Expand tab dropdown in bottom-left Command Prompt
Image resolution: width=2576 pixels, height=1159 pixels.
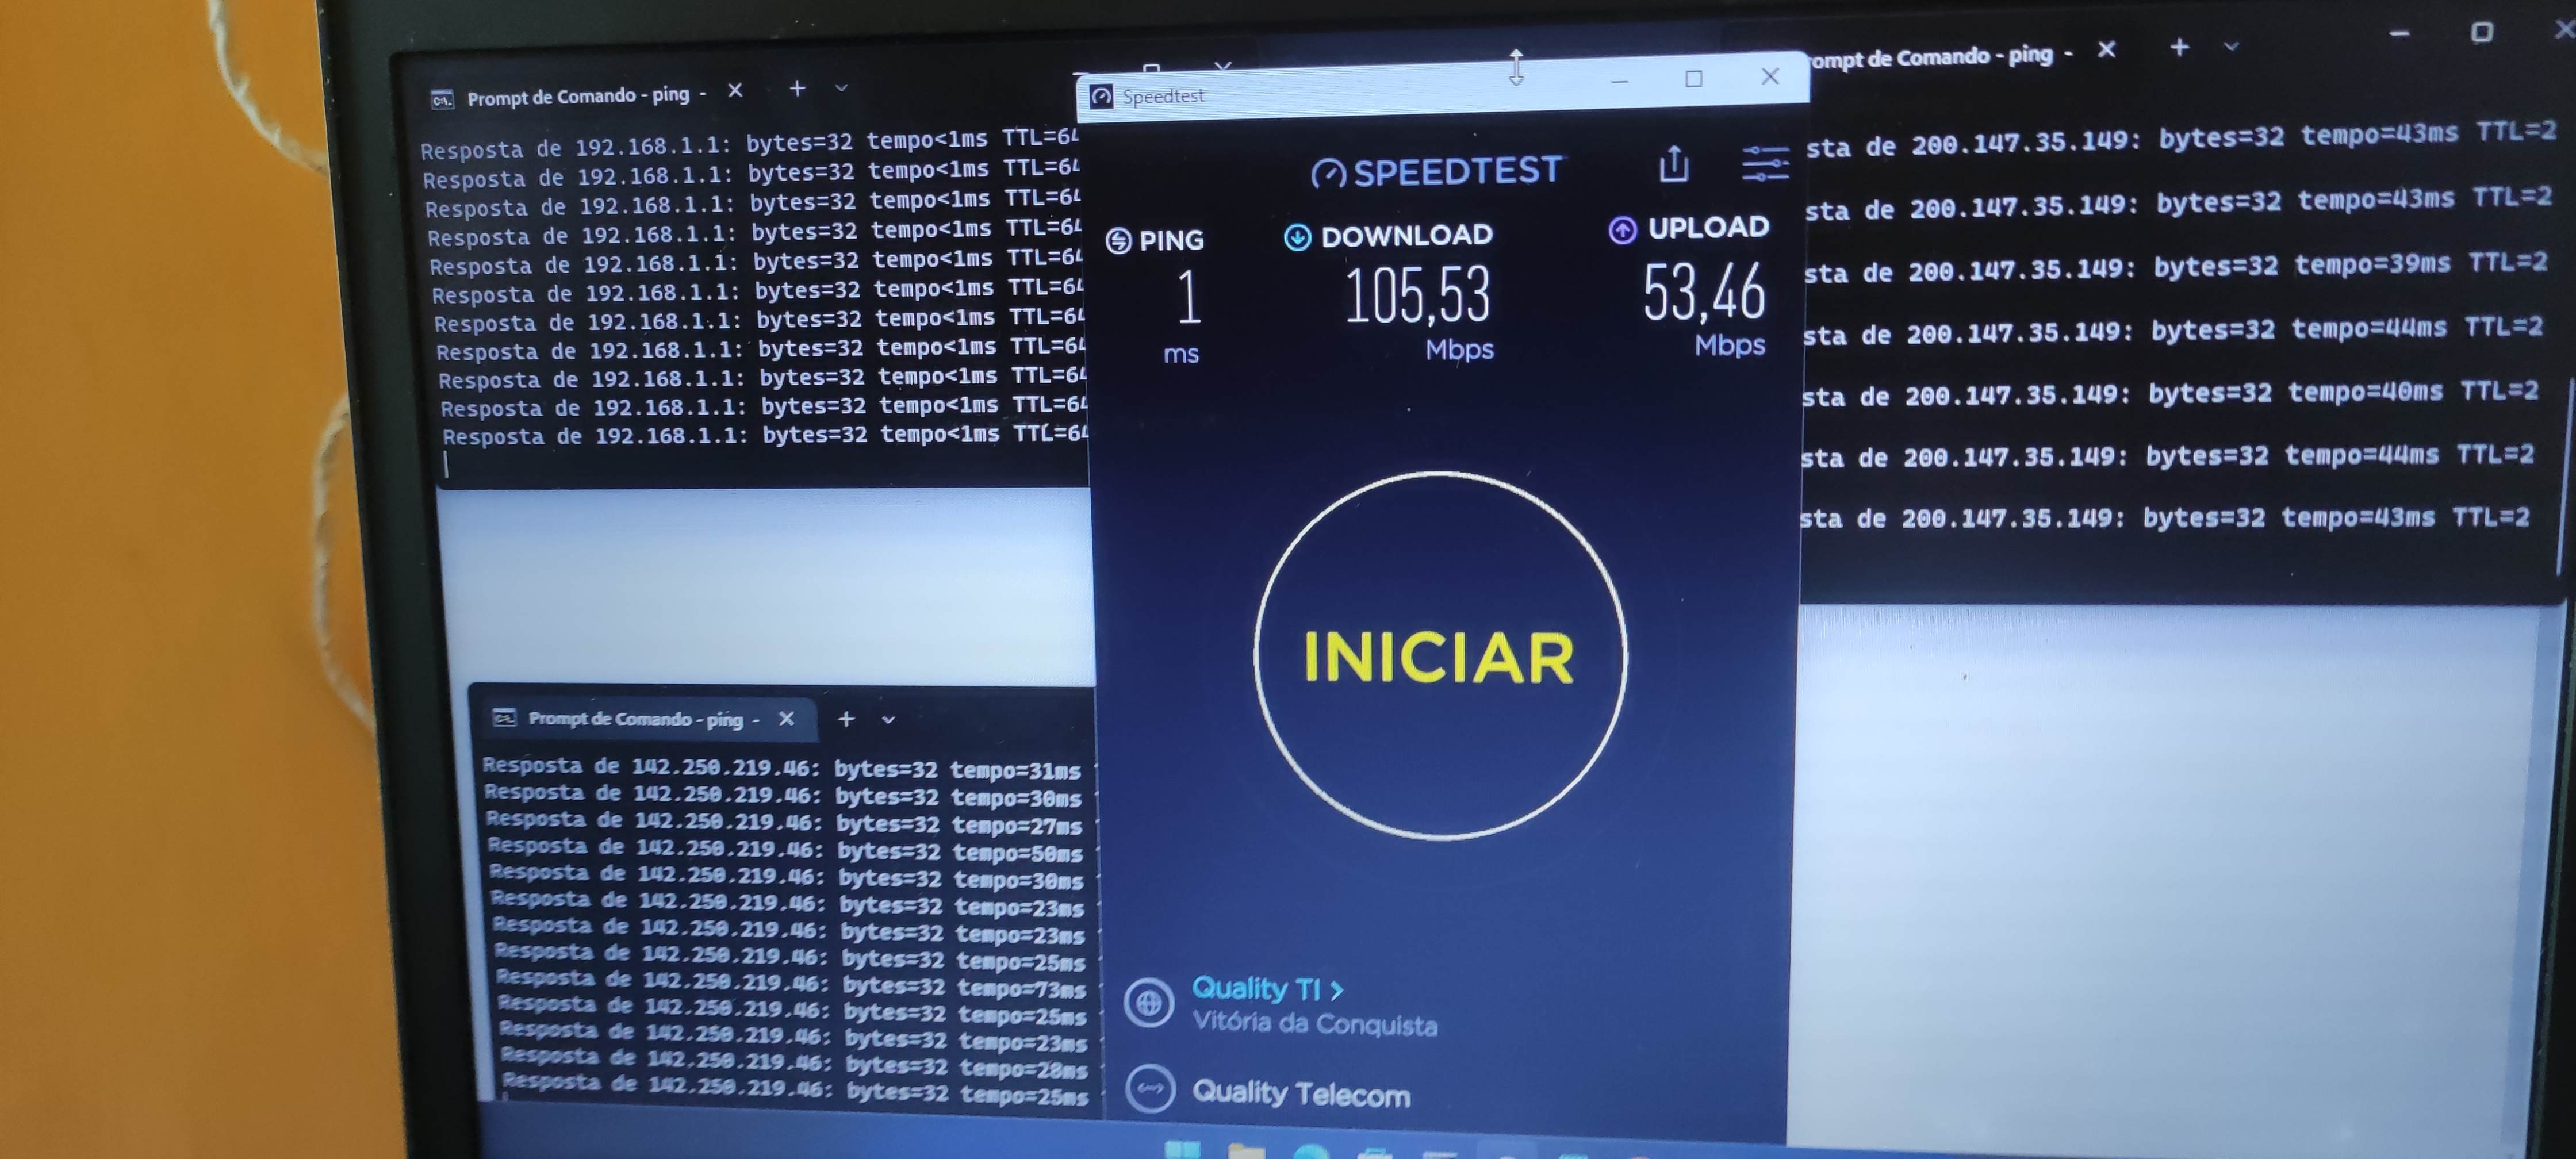click(x=888, y=719)
